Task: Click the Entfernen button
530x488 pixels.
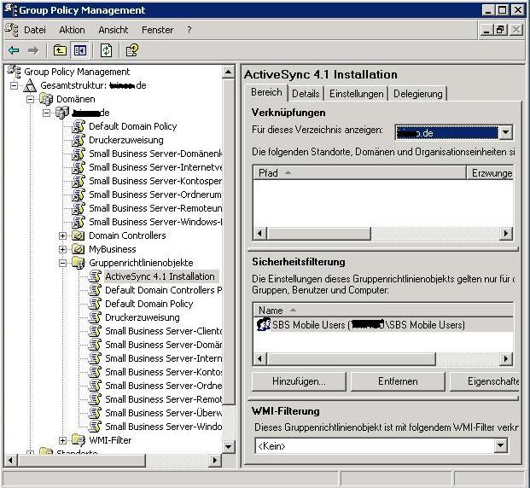Action: coord(397,381)
